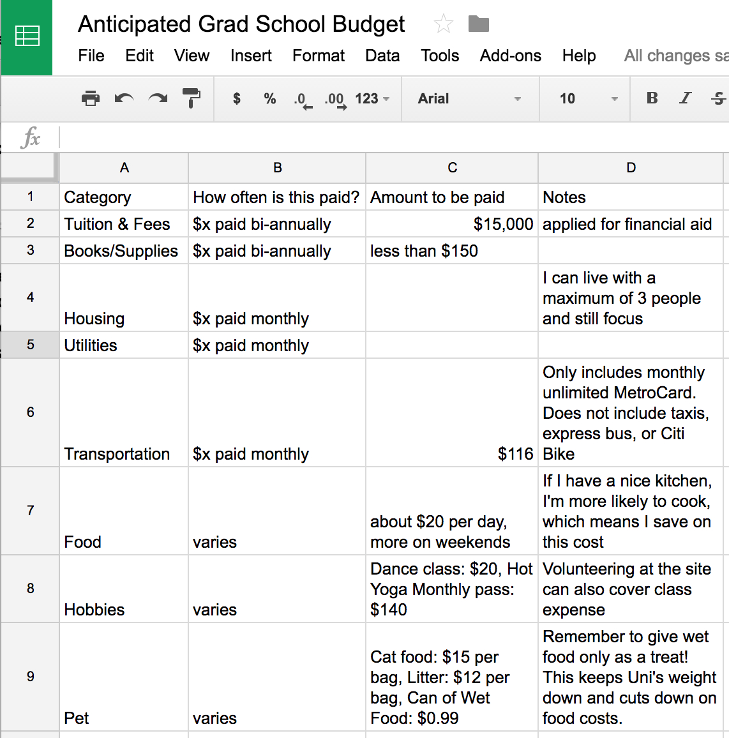
Task: Open the Add-ons menu
Action: click(x=510, y=56)
